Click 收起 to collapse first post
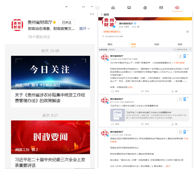Image resolution: width=196 pixels, height=174 pixels. pyautogui.click(x=130, y=87)
